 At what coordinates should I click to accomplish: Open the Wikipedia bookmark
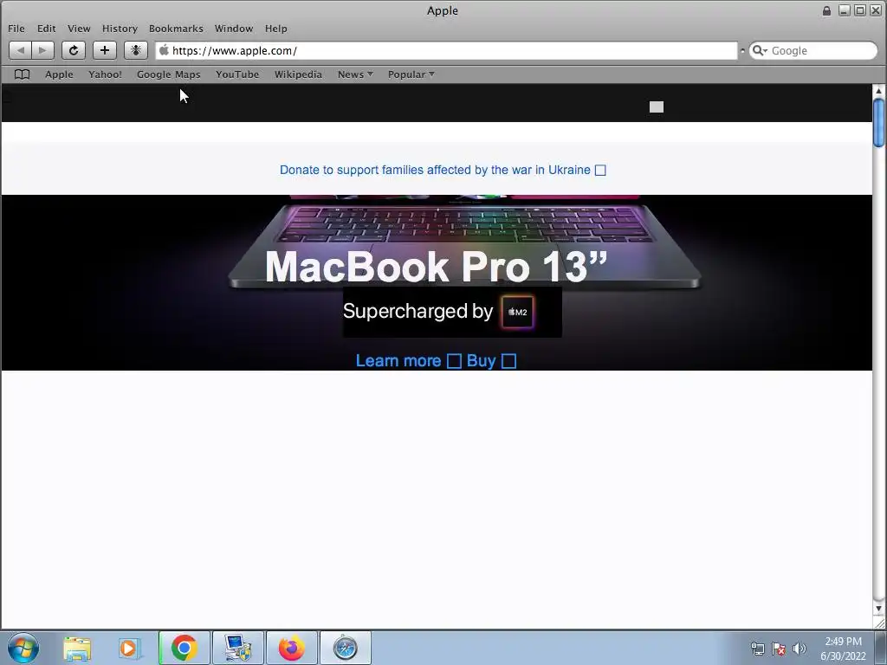coord(298,74)
